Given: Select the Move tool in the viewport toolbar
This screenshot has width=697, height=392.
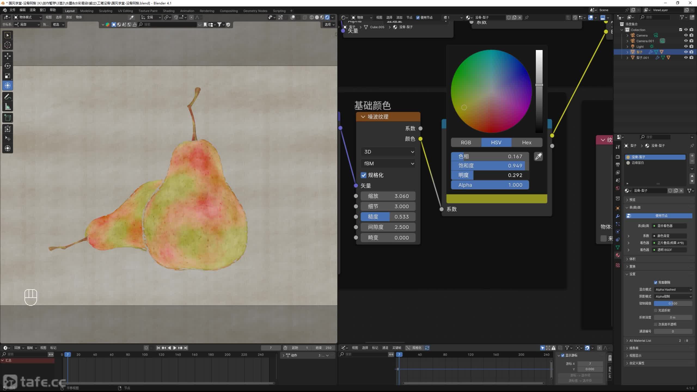Looking at the screenshot, I should tap(8, 56).
